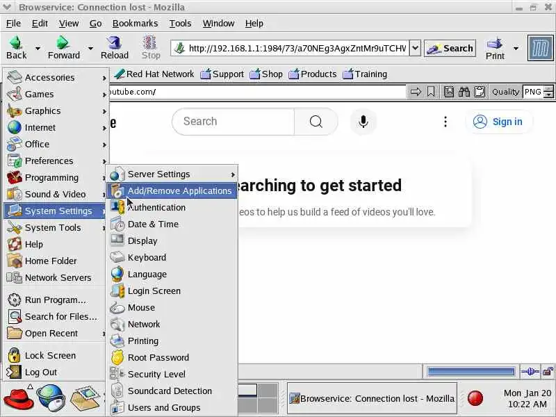Click the Mozilla URL address field
Screen dimensions: 556x417
pyautogui.click(x=290, y=48)
